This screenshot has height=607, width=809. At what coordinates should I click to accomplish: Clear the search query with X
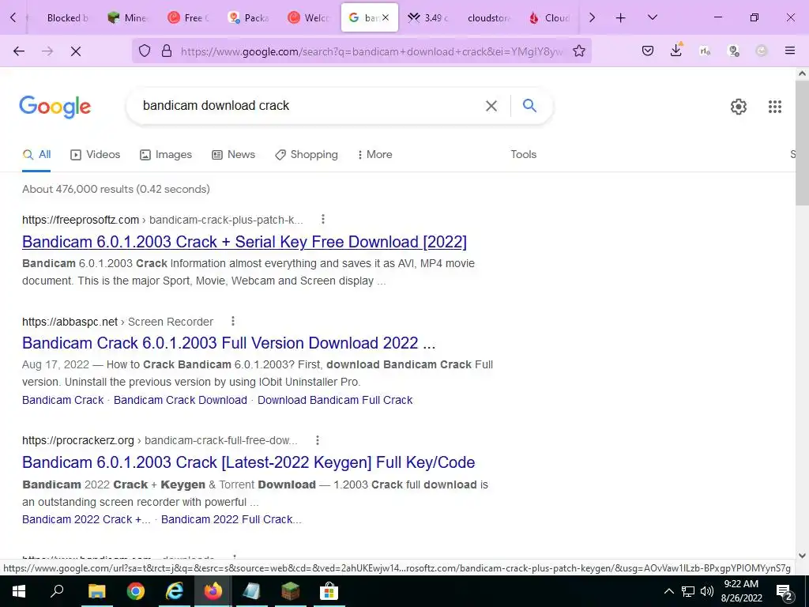[491, 106]
